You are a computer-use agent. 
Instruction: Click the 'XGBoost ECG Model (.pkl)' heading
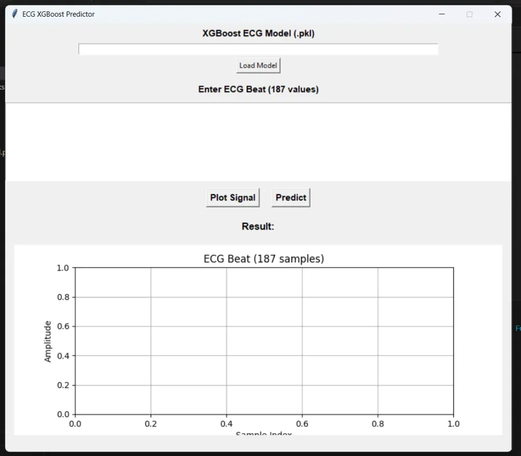point(258,33)
